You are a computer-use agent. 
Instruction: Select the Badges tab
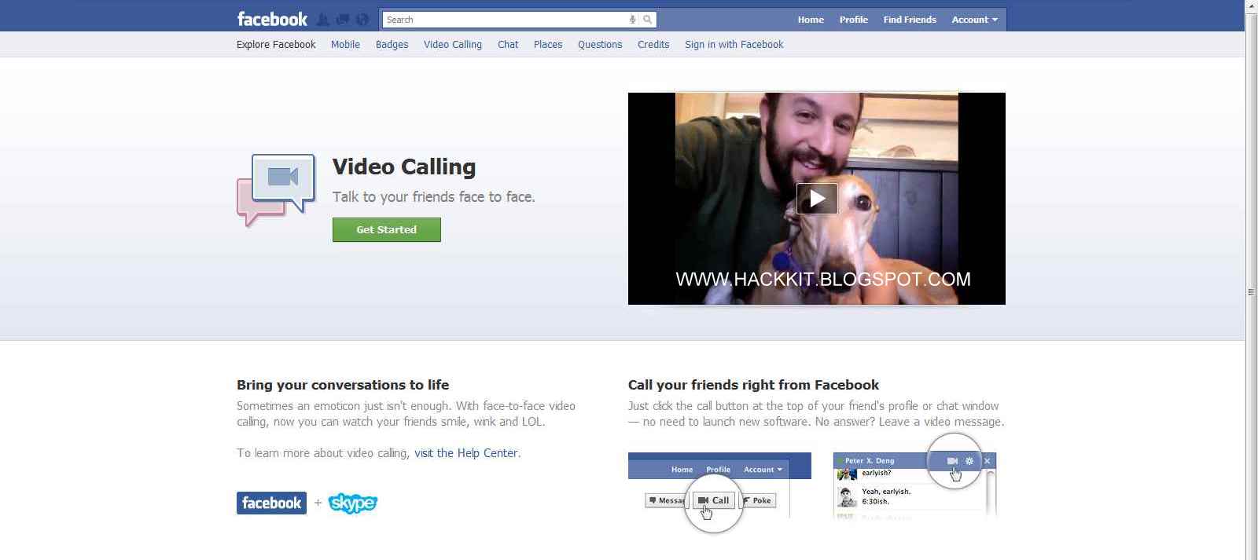pyautogui.click(x=392, y=45)
